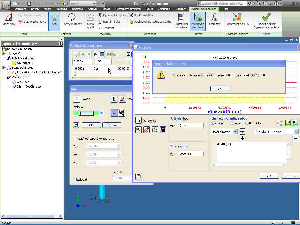Screen dimensions: 300x225
Task: Activate the Trasovat trace tool
Action: click(x=106, y=28)
